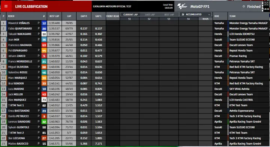Click the SKY VR46 Avintia team
The image size is (270, 147).
tap(239, 89)
